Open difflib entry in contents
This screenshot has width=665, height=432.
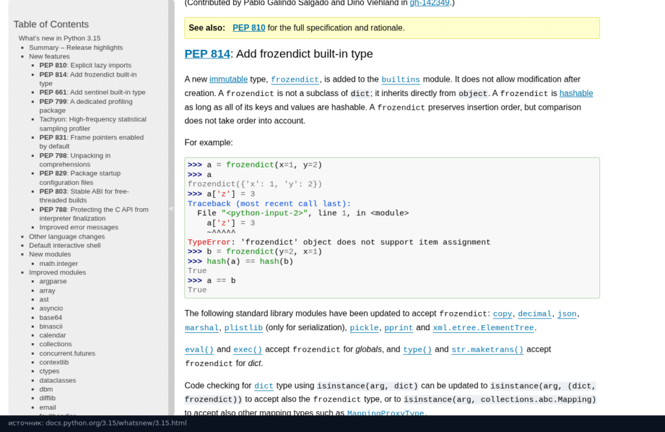click(47, 398)
